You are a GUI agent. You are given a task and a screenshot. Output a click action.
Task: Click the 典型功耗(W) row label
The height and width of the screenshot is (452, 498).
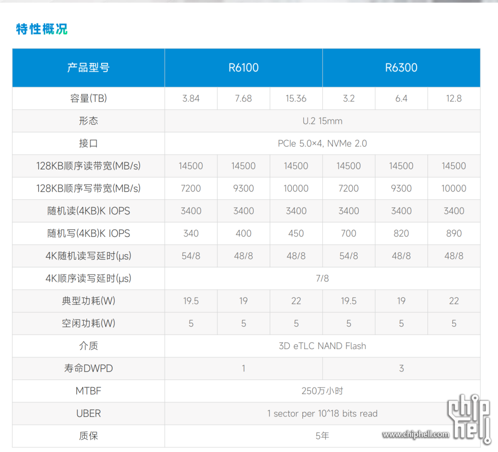tap(88, 301)
